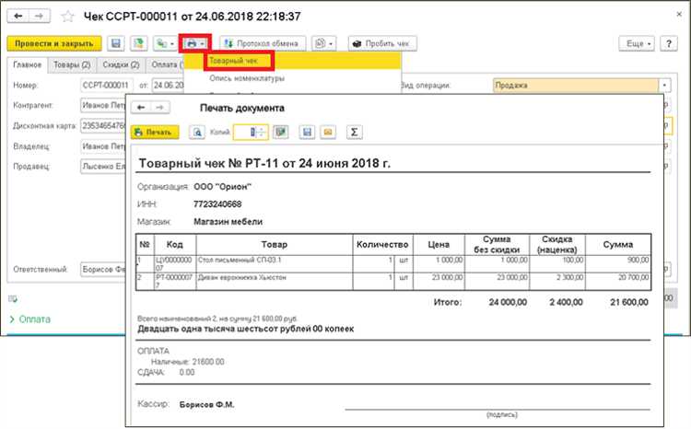
Task: Click the 'Товар' column header in the printed table
Action: [275, 245]
